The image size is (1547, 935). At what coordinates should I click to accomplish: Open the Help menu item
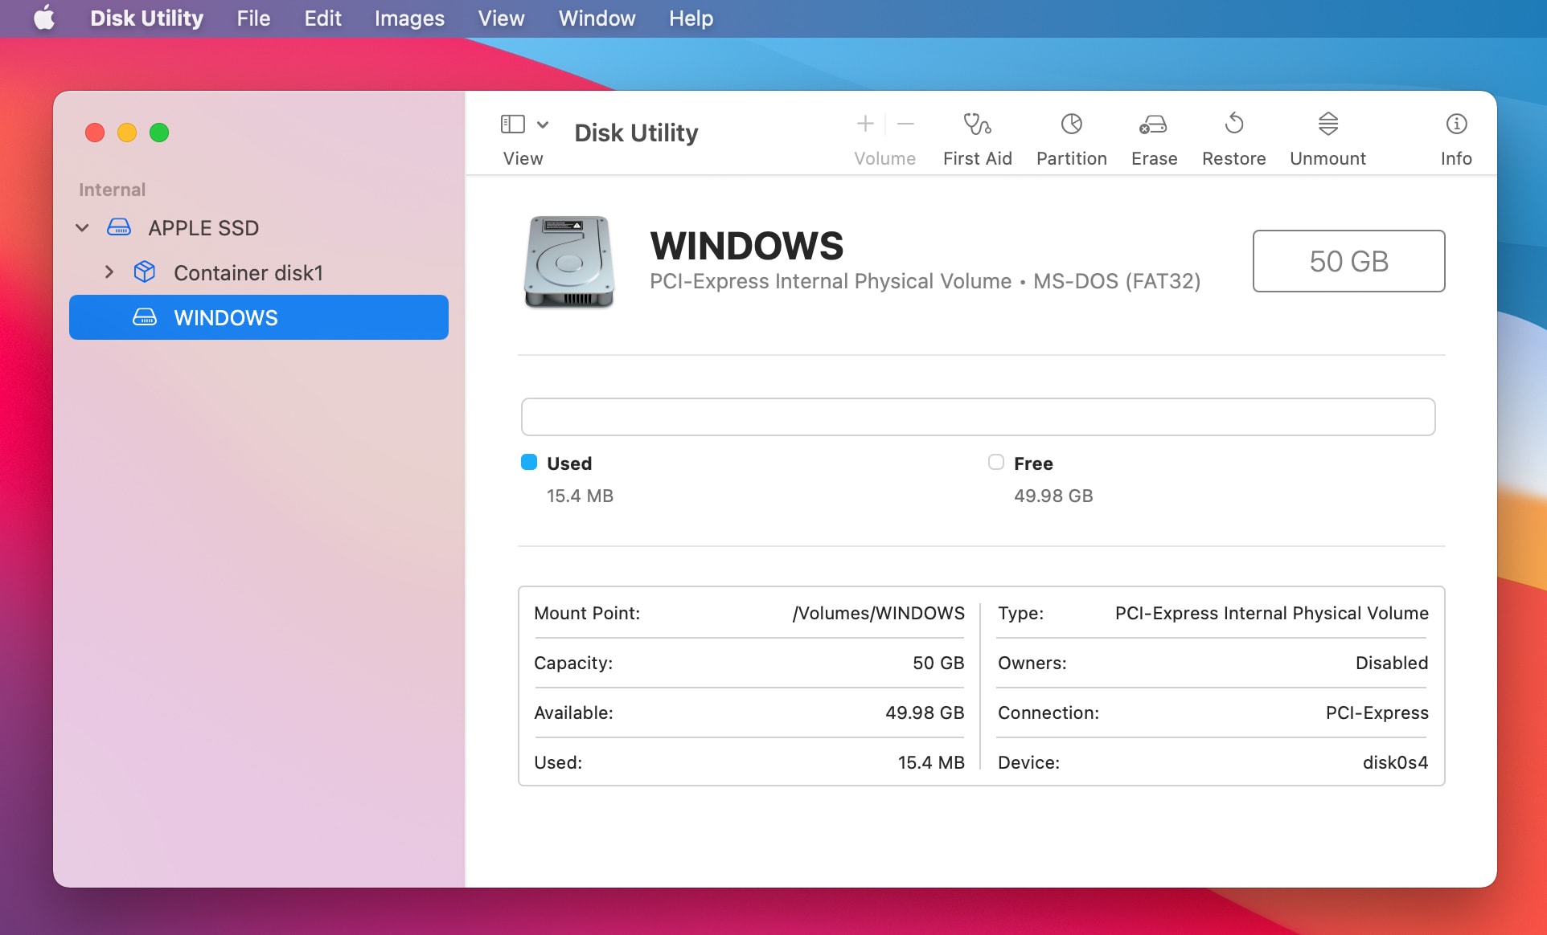click(690, 18)
